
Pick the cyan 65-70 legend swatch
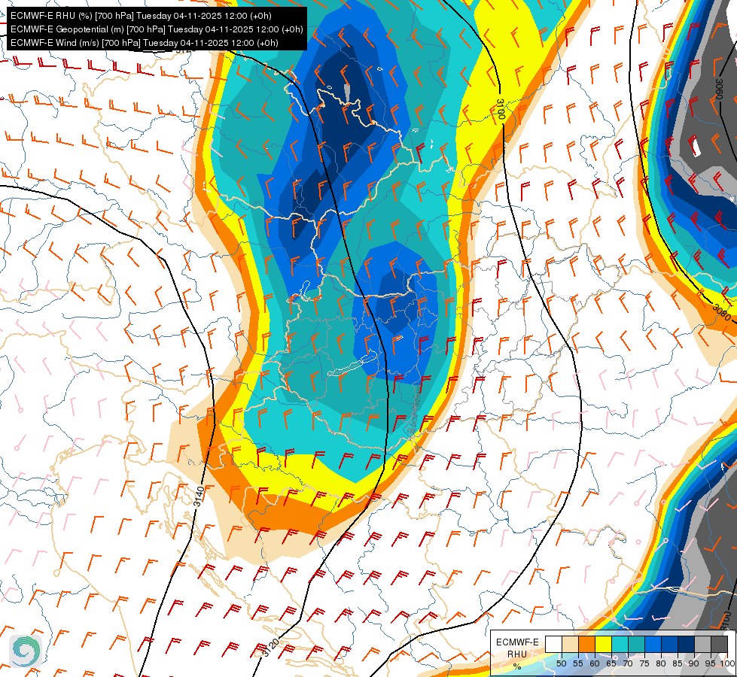[620, 644]
